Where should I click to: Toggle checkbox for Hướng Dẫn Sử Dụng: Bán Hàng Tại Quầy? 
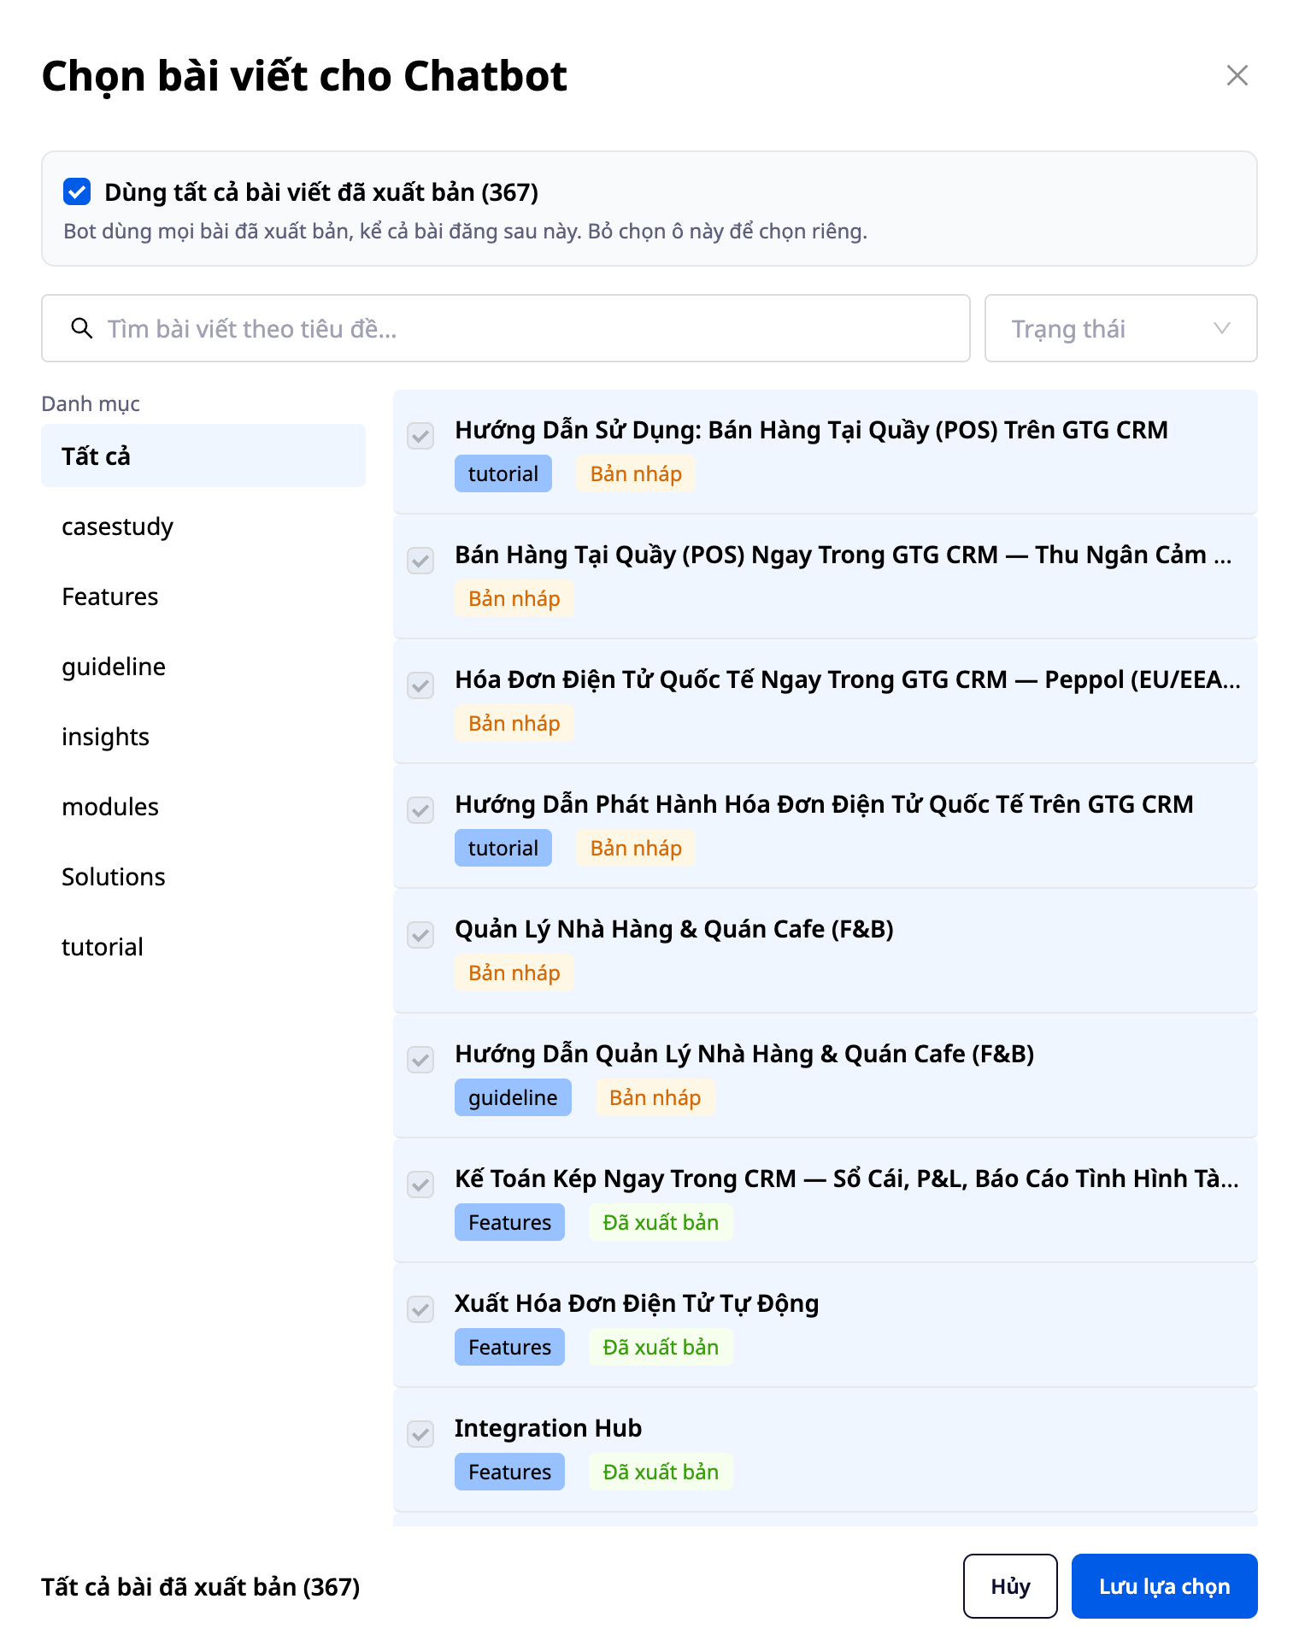pyautogui.click(x=420, y=435)
